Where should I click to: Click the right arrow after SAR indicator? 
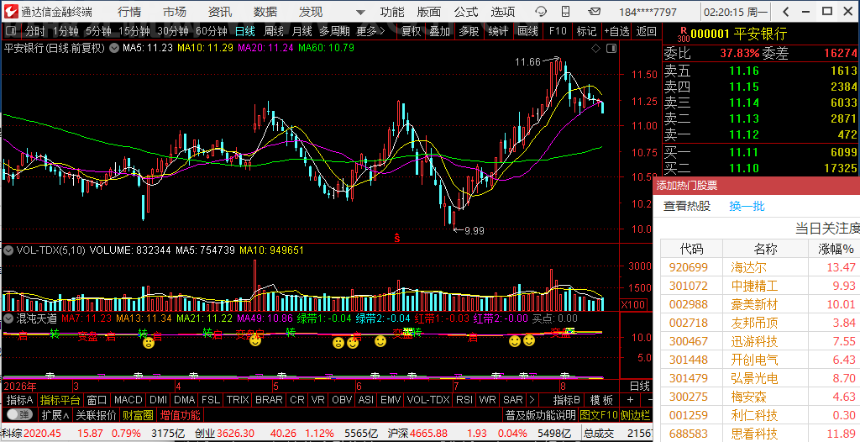(x=531, y=400)
